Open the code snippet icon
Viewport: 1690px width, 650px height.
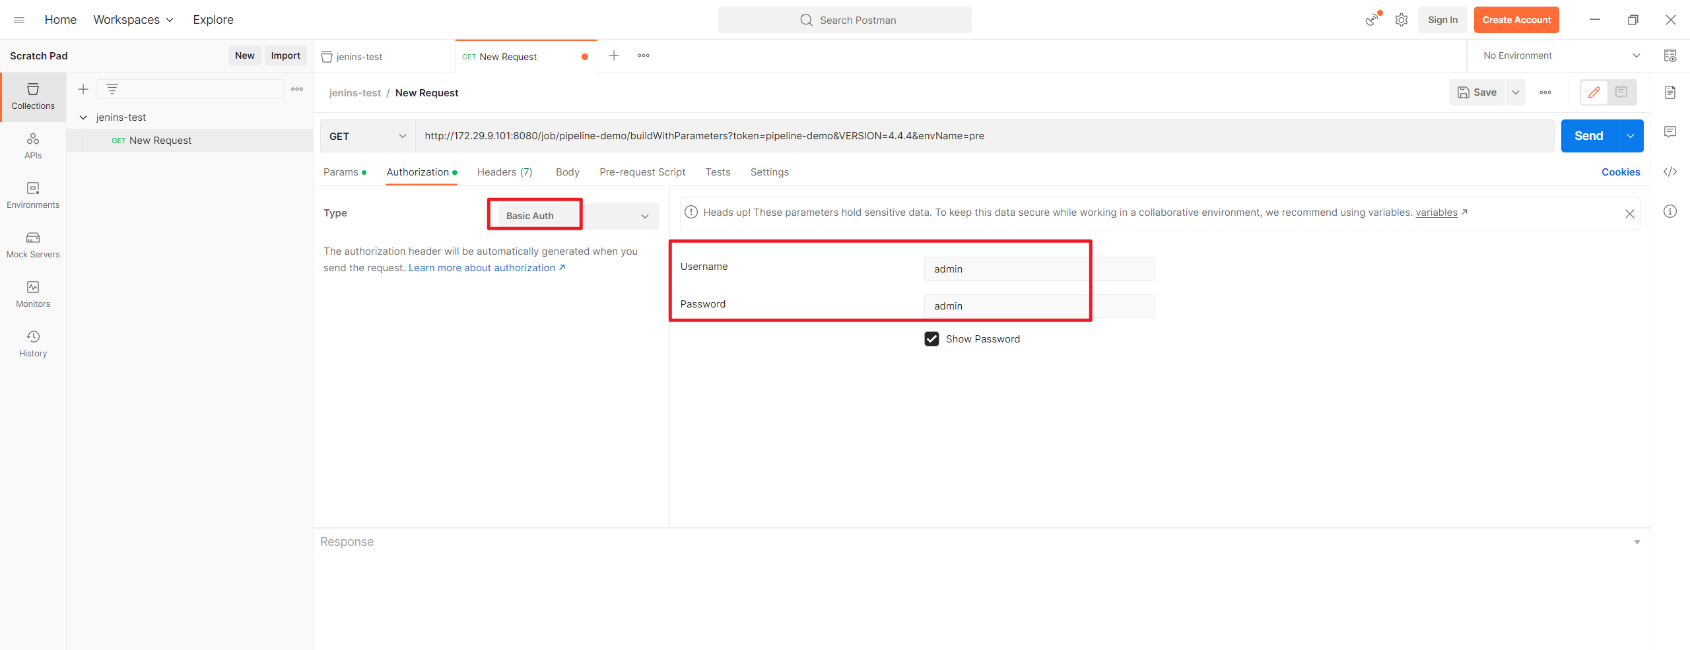tap(1670, 172)
